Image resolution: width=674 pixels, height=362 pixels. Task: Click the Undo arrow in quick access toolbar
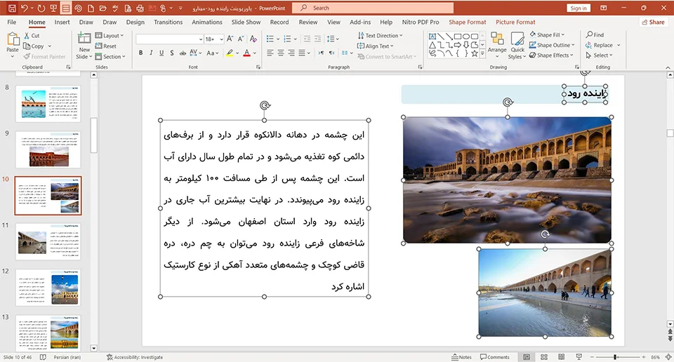pyautogui.click(x=25, y=8)
